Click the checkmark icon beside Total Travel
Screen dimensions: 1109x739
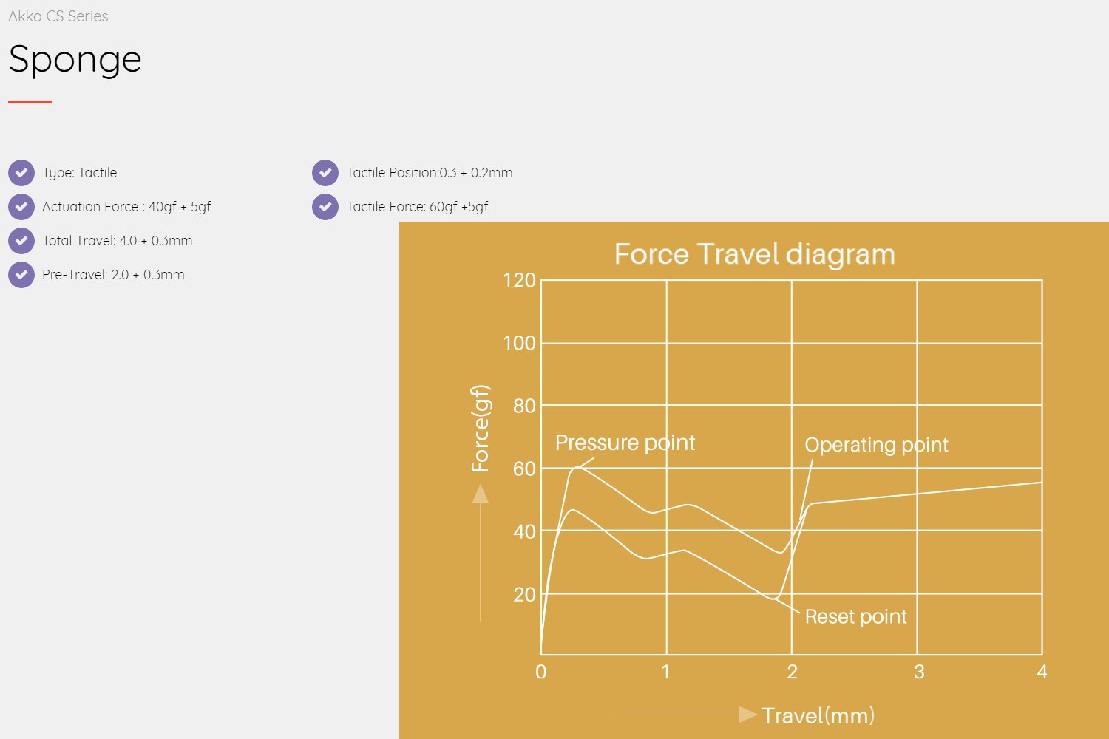21,241
